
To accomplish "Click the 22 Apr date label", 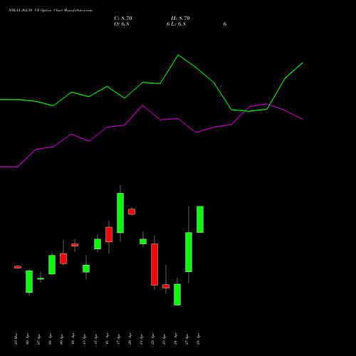I will (x=152, y=339).
